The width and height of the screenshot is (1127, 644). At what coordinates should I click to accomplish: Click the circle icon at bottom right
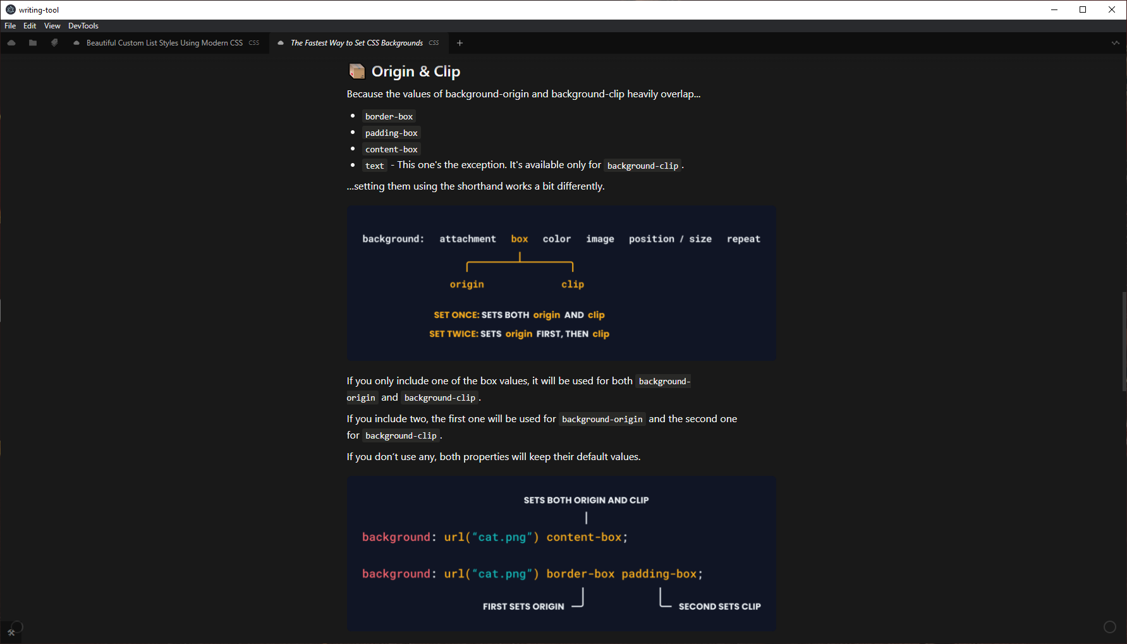click(x=1109, y=627)
